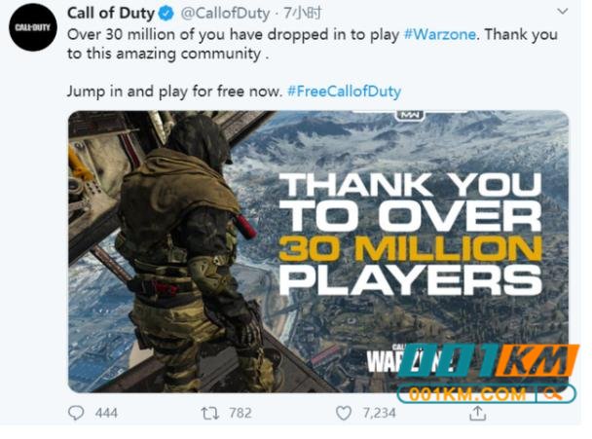Click the Call of Duty profile avatar
The image size is (592, 439).
[33, 27]
